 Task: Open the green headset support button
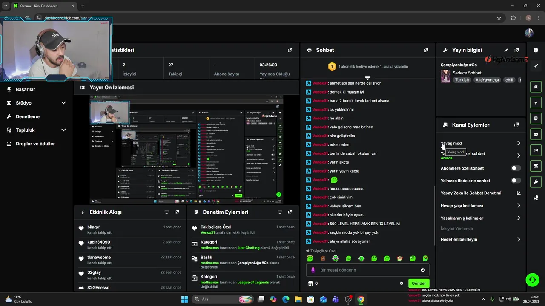[532, 280]
